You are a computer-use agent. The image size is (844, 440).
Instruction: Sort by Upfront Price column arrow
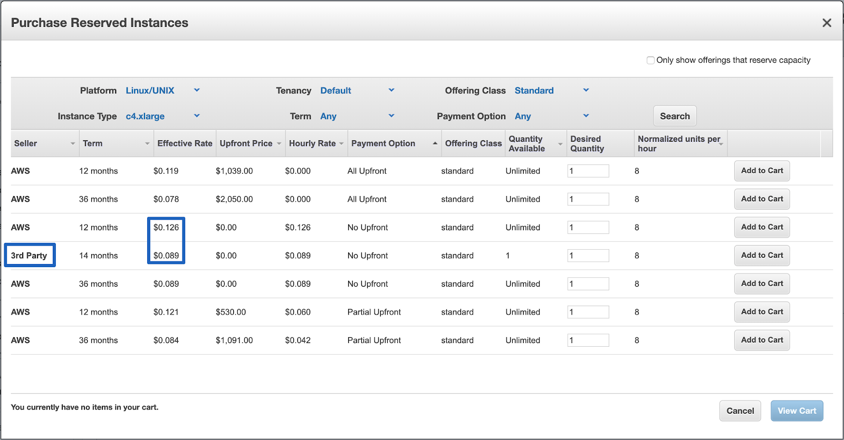point(279,144)
